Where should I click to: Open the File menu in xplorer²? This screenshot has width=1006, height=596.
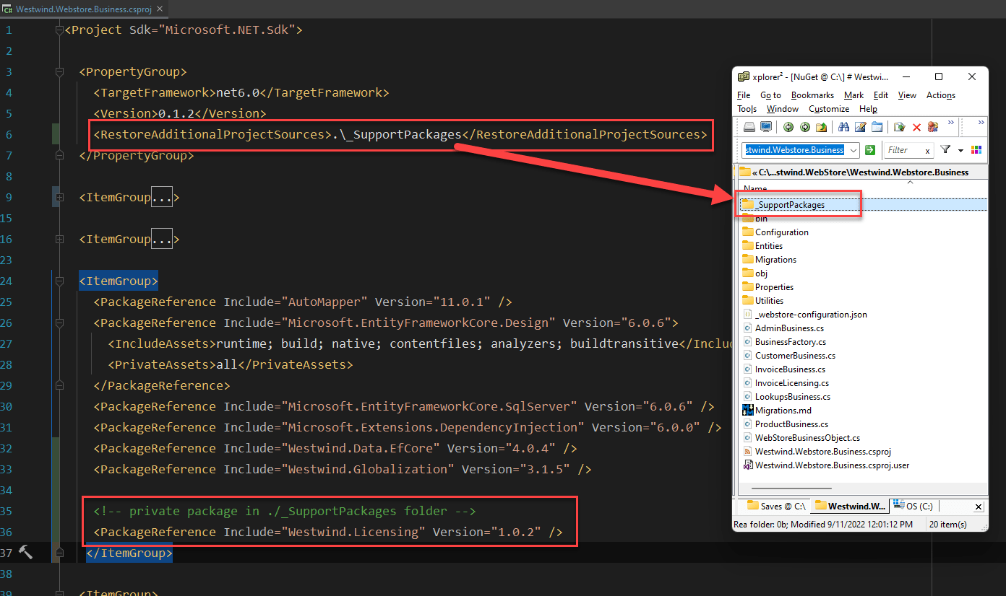tap(744, 95)
